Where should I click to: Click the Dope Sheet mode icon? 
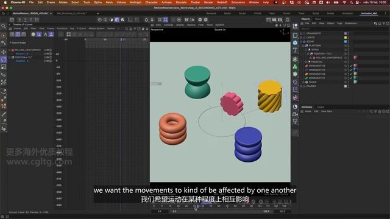tap(12, 35)
